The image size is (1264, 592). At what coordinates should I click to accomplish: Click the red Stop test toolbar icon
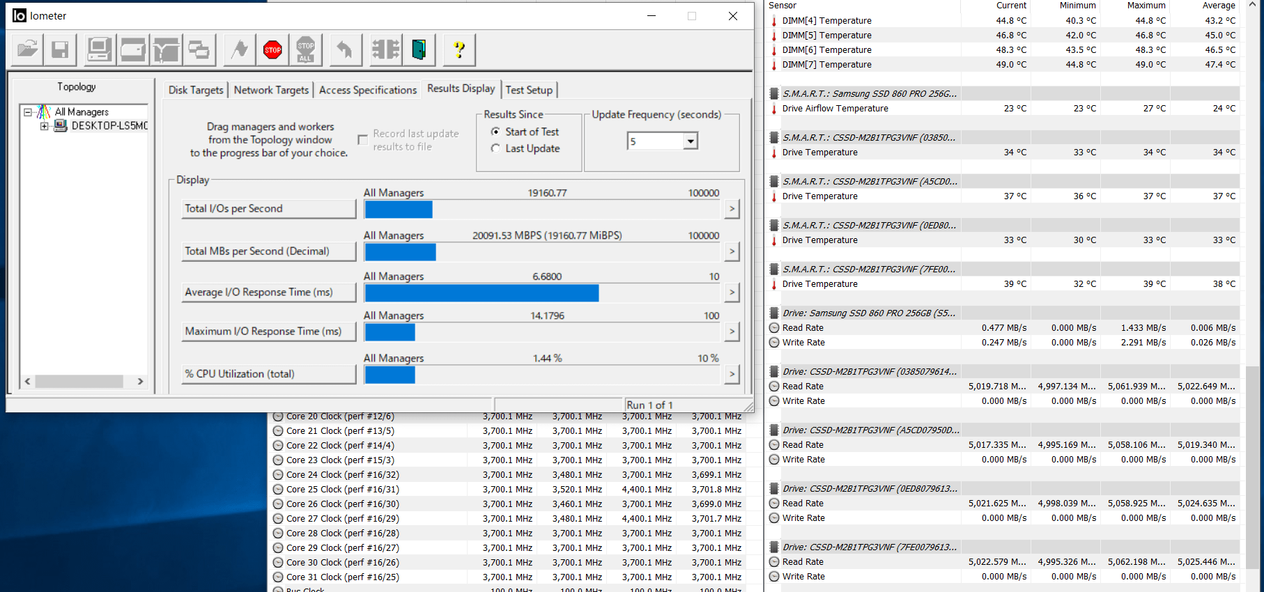[x=272, y=49]
